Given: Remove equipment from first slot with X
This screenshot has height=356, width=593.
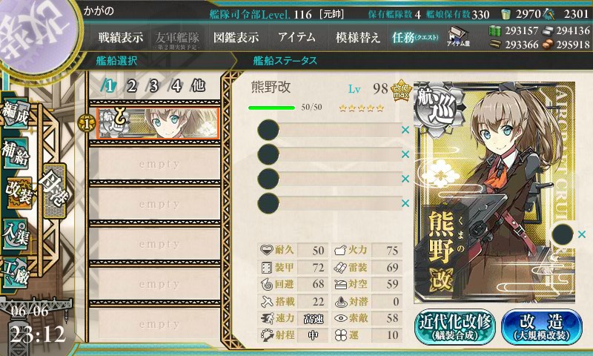Looking at the screenshot, I should coord(405,130).
